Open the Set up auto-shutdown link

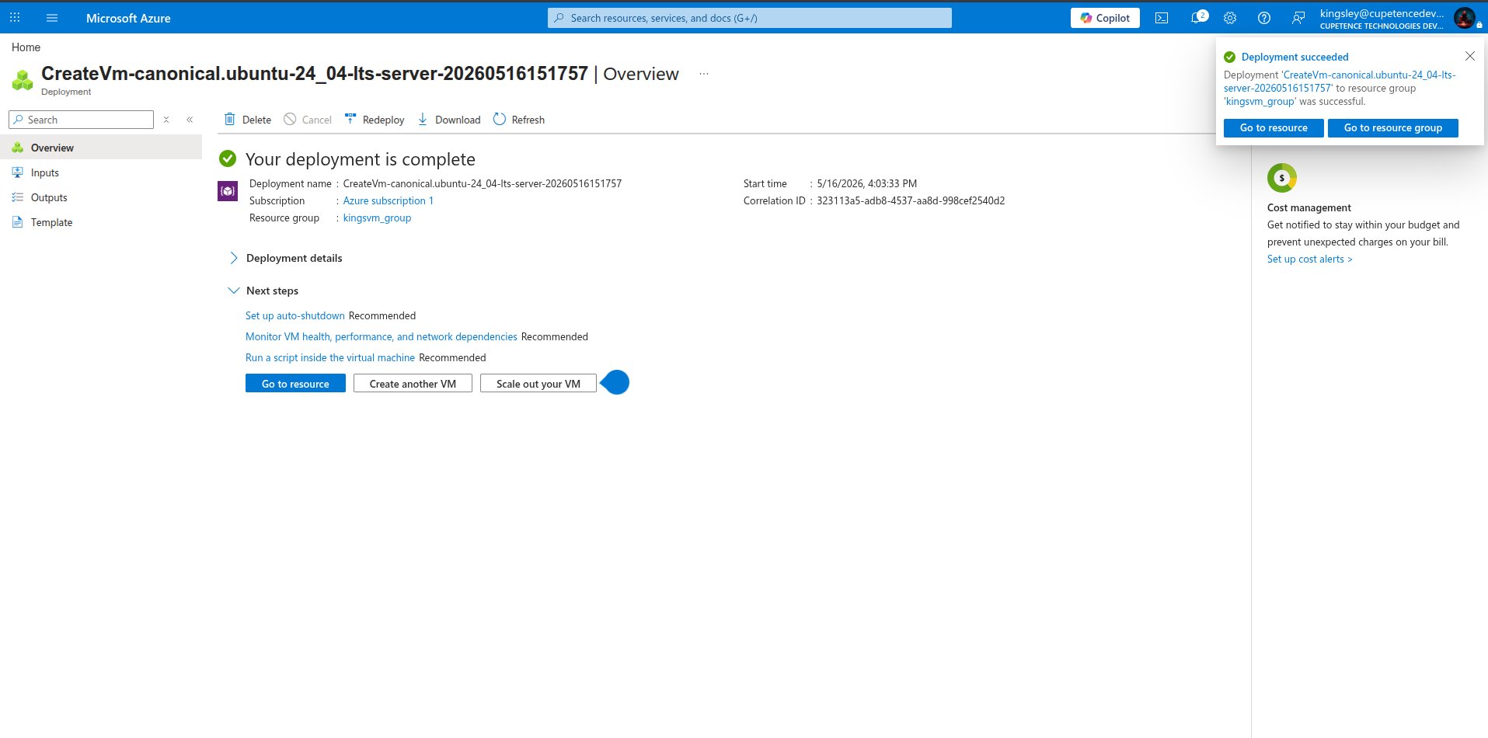coord(295,315)
